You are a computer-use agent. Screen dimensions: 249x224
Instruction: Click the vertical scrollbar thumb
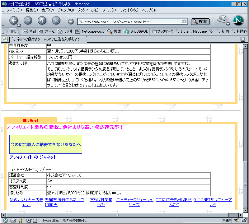[245, 184]
